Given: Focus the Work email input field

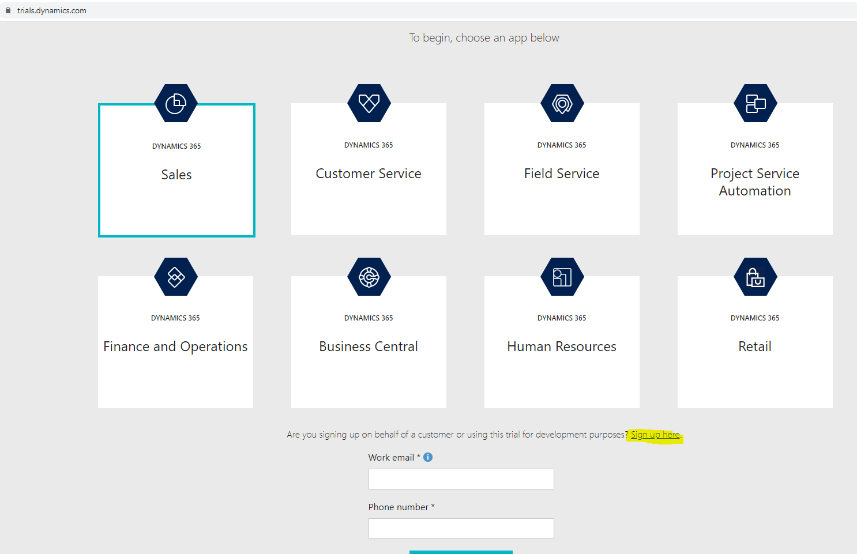Looking at the screenshot, I should (461, 479).
